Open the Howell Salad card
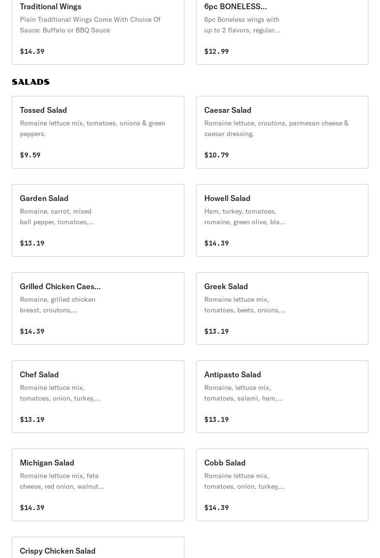 [282, 220]
